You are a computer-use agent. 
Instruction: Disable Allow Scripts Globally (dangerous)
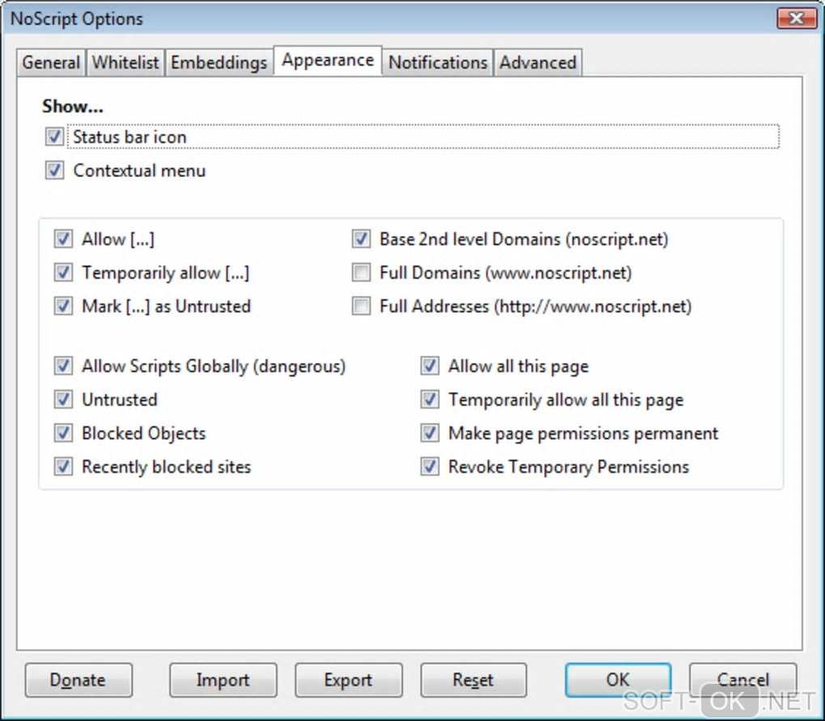coord(63,367)
